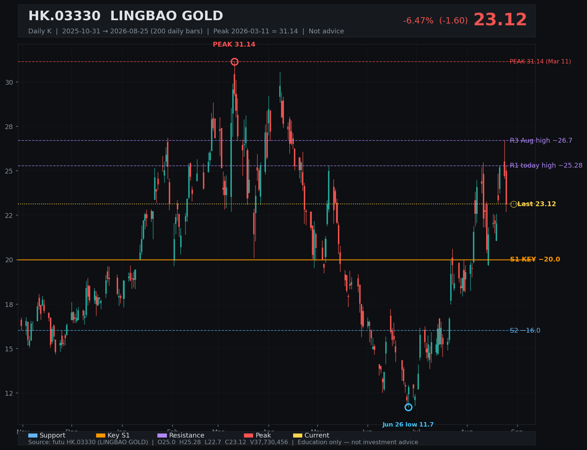Click the '2025-10-31 → 2026-08-25' date range
Image resolution: width=587 pixels, height=450 pixels.
pyautogui.click(x=114, y=31)
